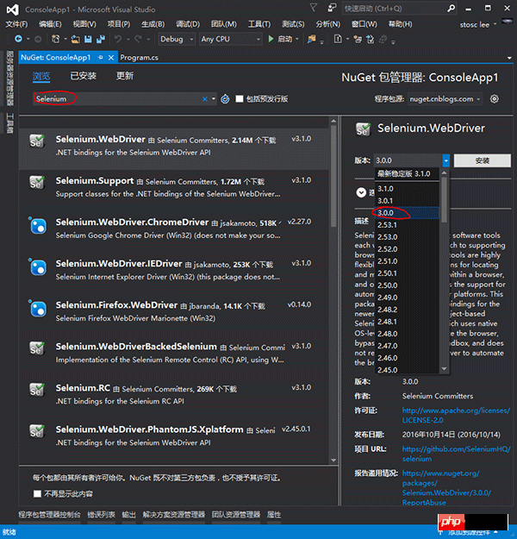The width and height of the screenshot is (517, 539).
Task: Open the Toolbox side panel
Action: 10,122
